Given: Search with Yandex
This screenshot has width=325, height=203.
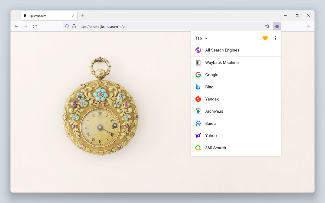Looking at the screenshot, I should tap(236, 99).
